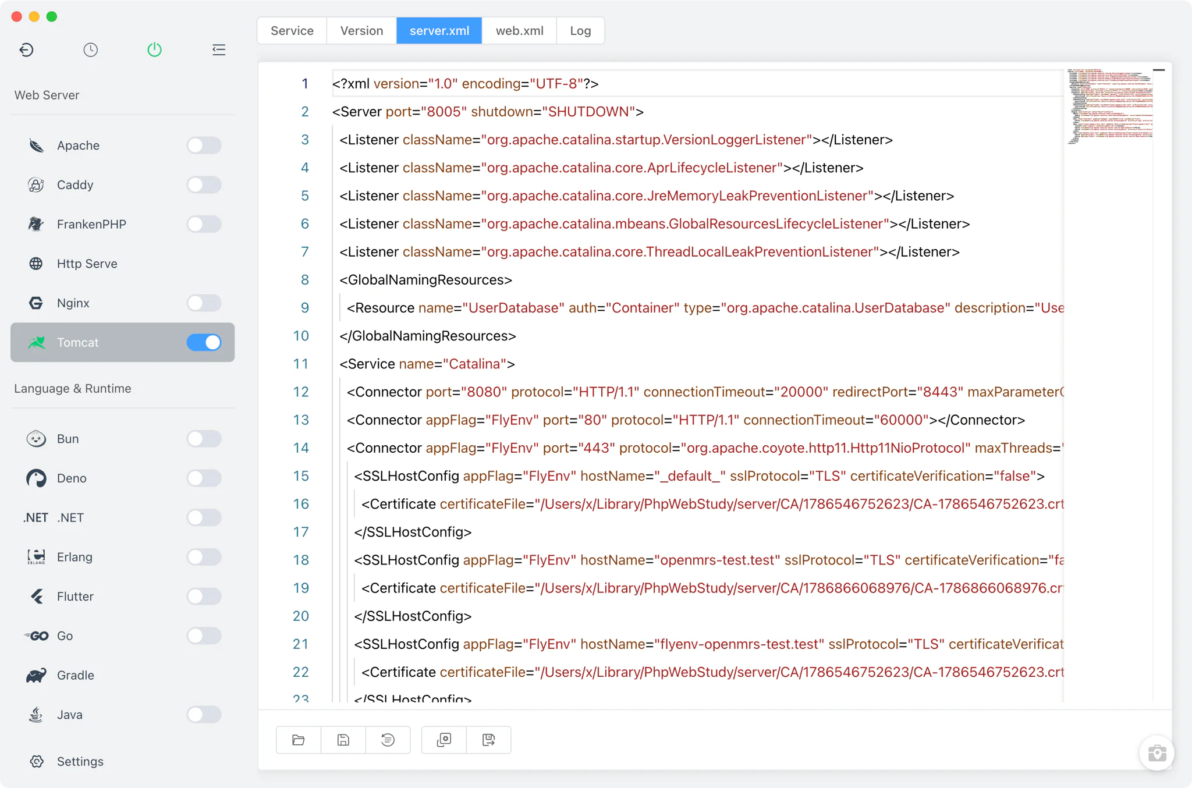
Task: Click the Java coffee cup icon
Action: coord(36,715)
